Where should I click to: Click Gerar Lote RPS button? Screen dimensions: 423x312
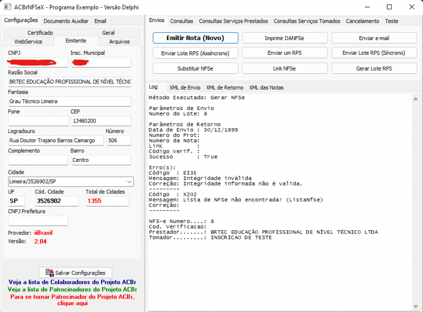(x=374, y=69)
